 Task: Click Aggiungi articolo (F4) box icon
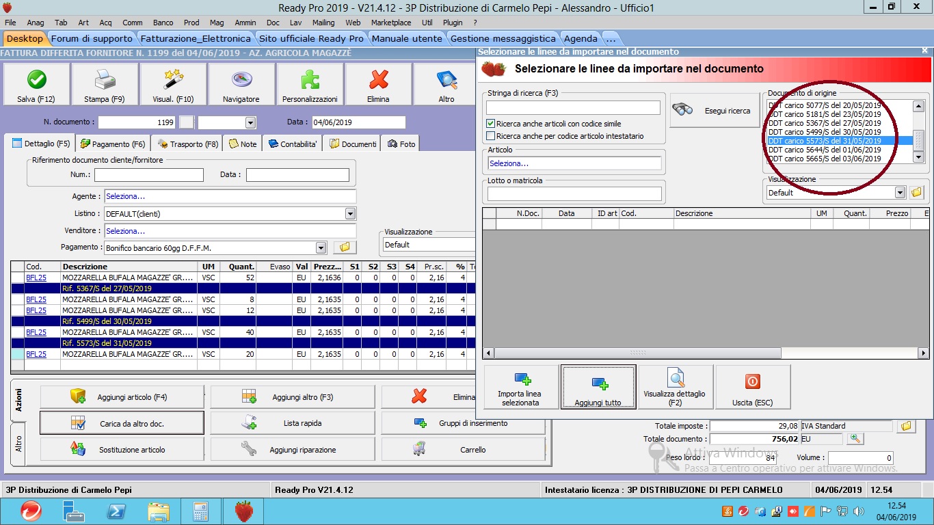click(x=78, y=396)
